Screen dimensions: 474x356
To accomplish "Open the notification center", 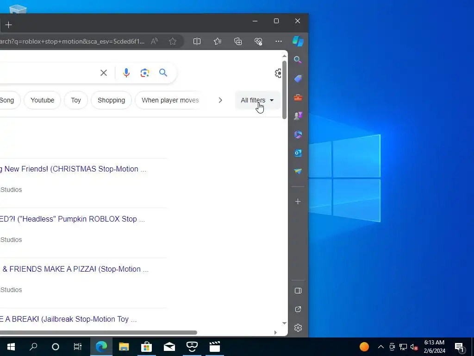I will coord(460,347).
